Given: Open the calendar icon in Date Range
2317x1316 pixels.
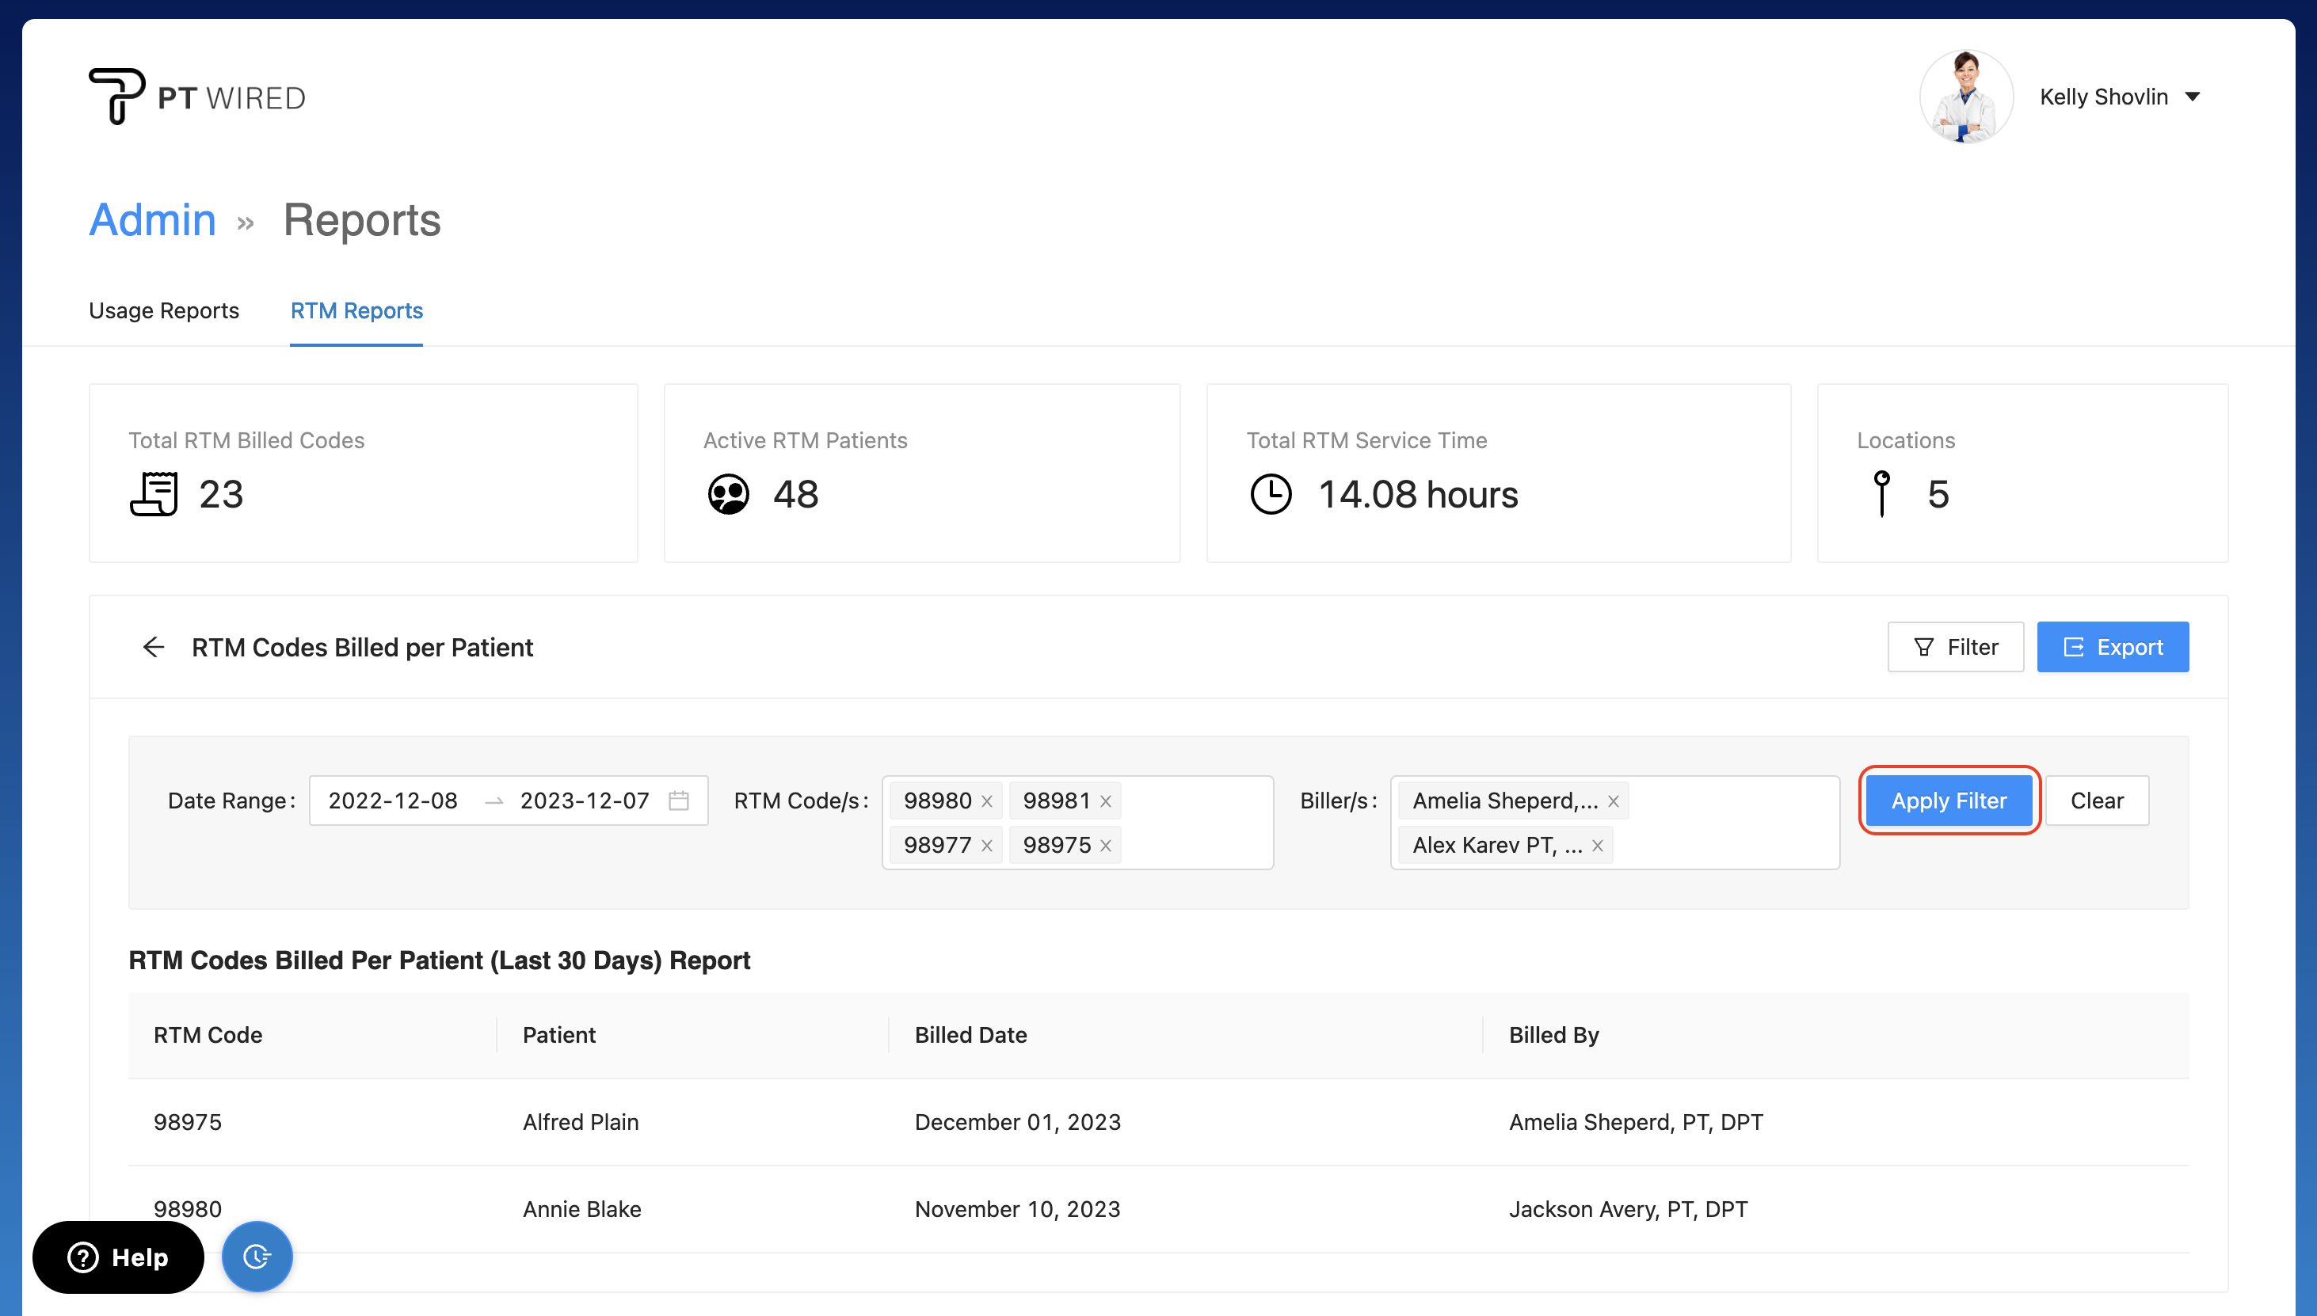Looking at the screenshot, I should pyautogui.click(x=678, y=801).
